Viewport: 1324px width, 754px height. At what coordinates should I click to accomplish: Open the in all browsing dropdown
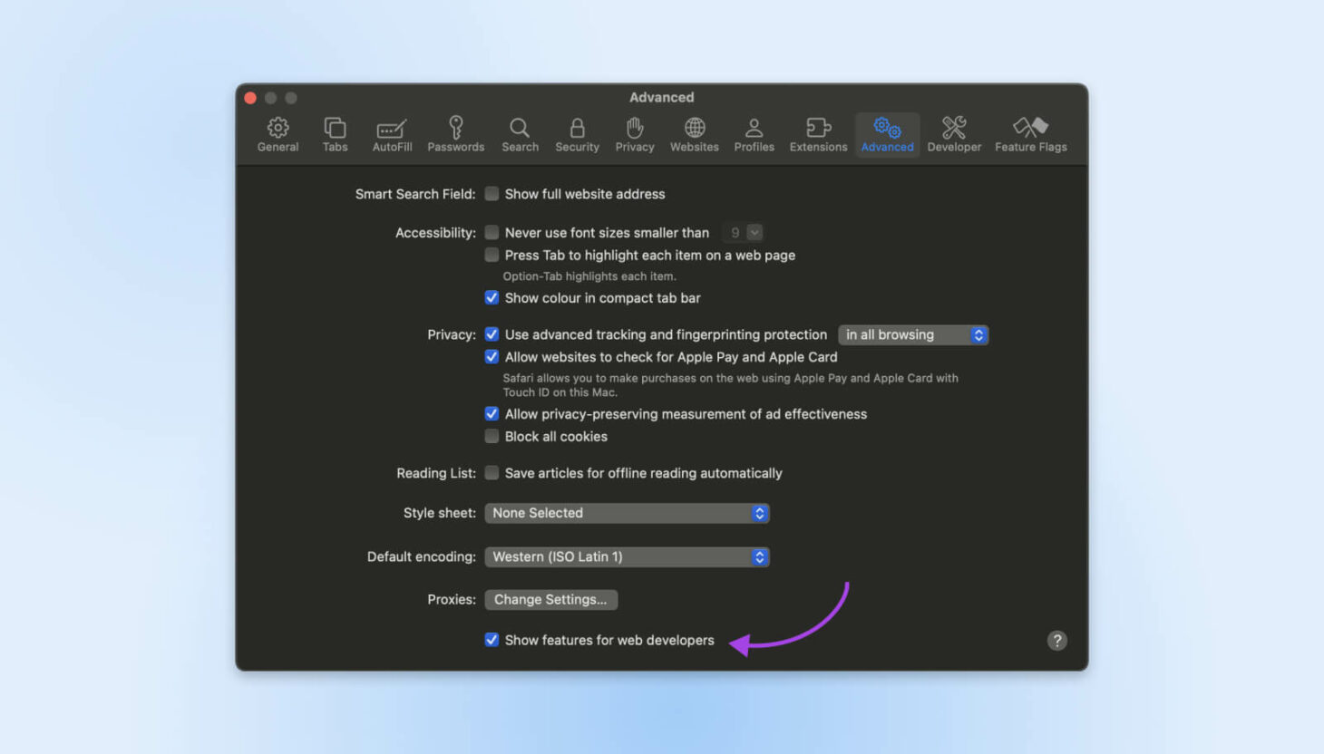pyautogui.click(x=912, y=334)
